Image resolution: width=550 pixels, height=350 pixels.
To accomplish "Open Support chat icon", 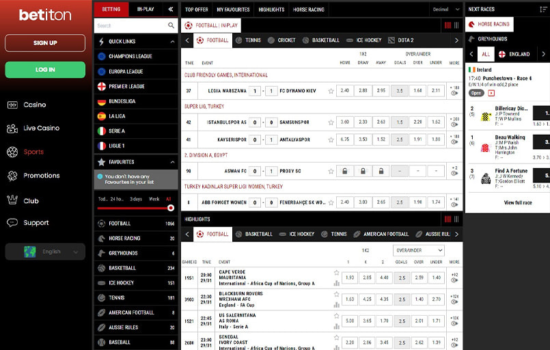I will pyautogui.click(x=12, y=223).
